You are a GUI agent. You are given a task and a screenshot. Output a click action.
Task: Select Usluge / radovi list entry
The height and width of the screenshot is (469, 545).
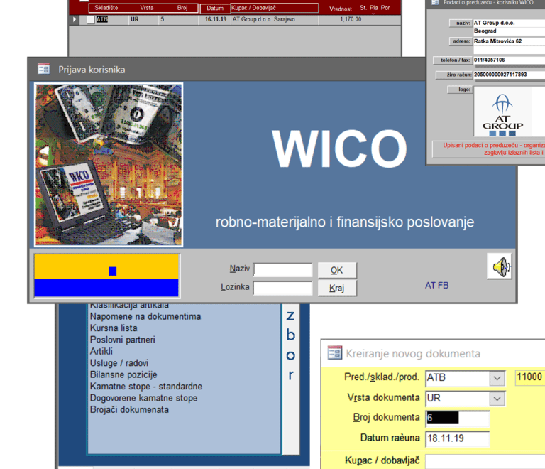click(x=119, y=363)
